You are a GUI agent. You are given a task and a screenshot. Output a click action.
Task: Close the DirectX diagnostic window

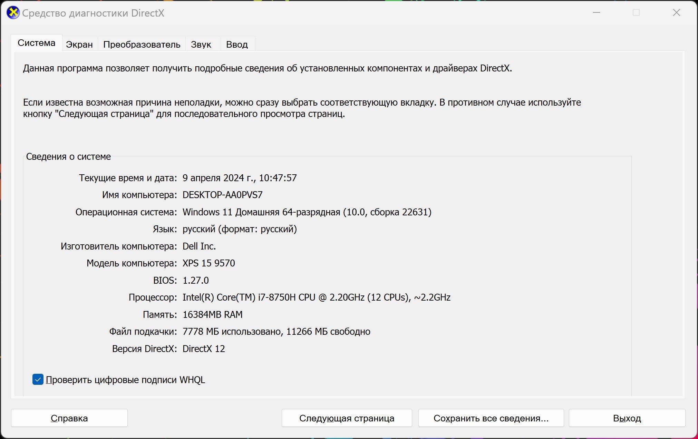[x=677, y=13]
